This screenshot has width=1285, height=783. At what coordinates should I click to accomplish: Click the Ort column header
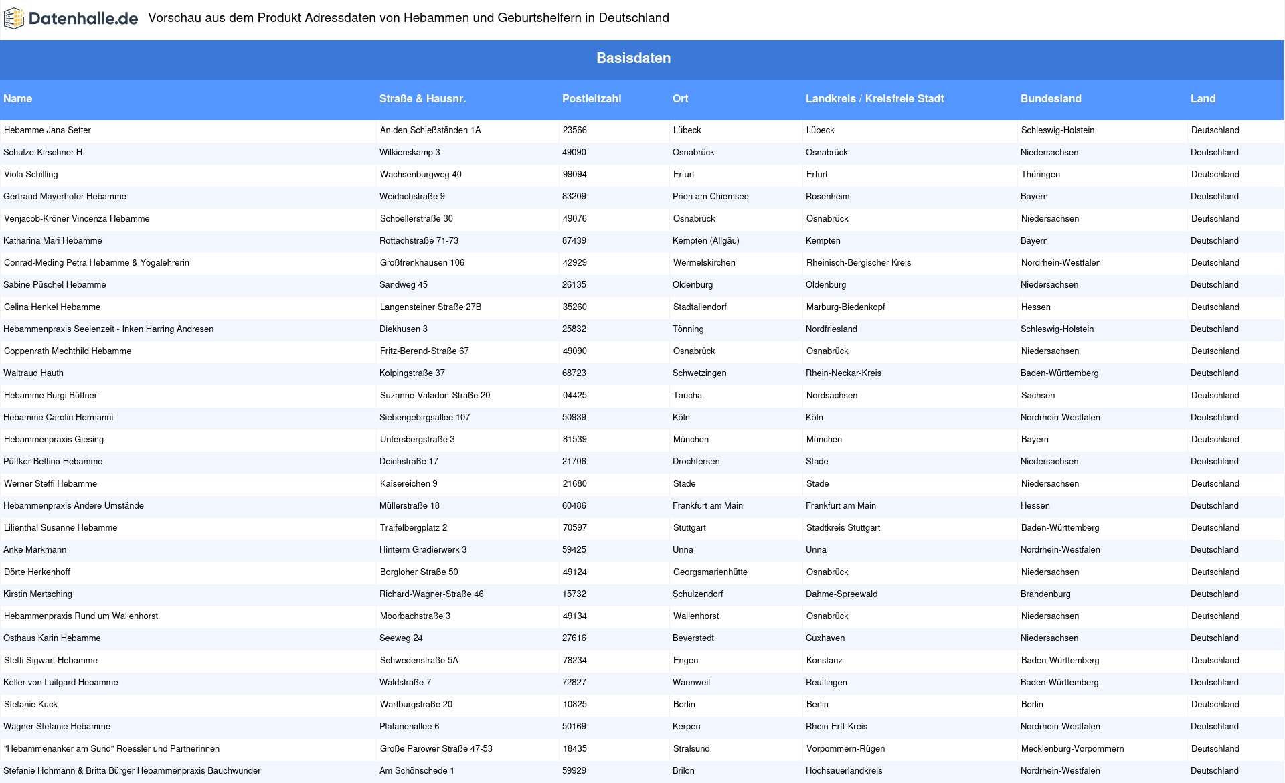coord(681,98)
